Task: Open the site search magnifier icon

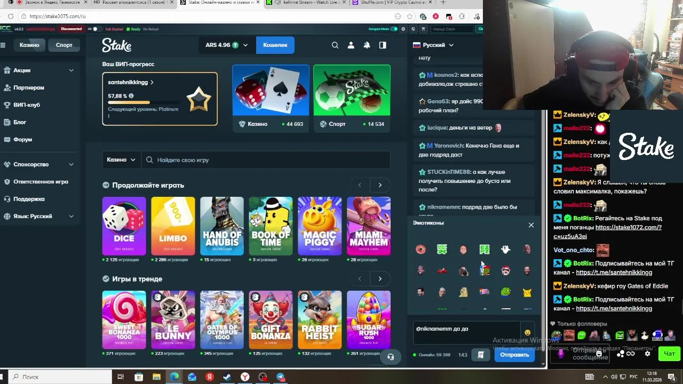Action: click(x=335, y=45)
